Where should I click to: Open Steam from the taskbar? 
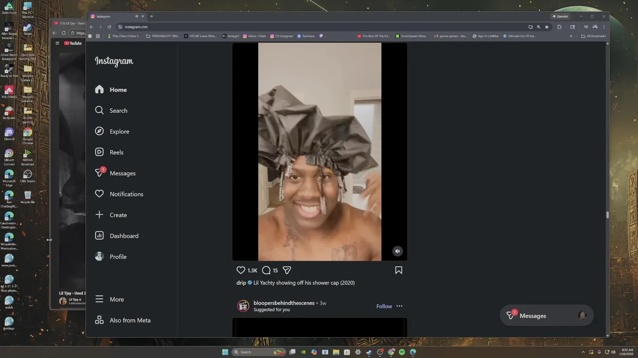pyautogui.click(x=369, y=352)
